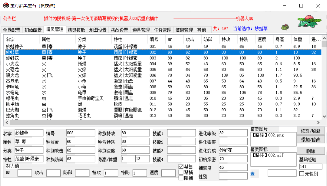Enable the 限捕 checkbox
Image resolution: width=327 pixels, height=186 pixels.
tap(181, 178)
